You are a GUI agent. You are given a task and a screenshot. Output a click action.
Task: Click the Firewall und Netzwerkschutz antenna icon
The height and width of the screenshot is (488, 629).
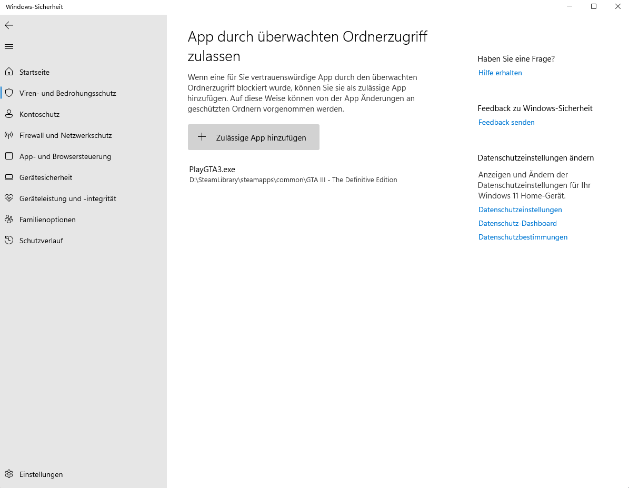pos(9,135)
